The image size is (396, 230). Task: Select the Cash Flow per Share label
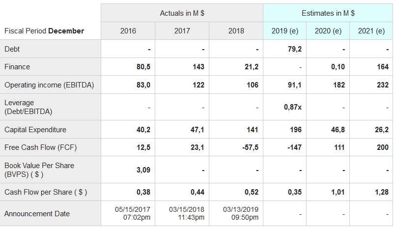click(46, 192)
